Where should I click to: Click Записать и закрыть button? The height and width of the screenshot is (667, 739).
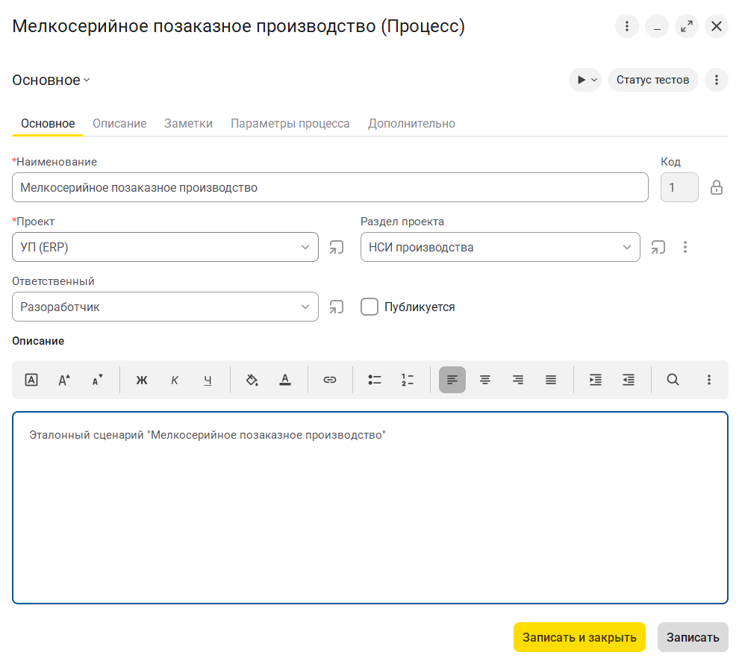(x=579, y=637)
